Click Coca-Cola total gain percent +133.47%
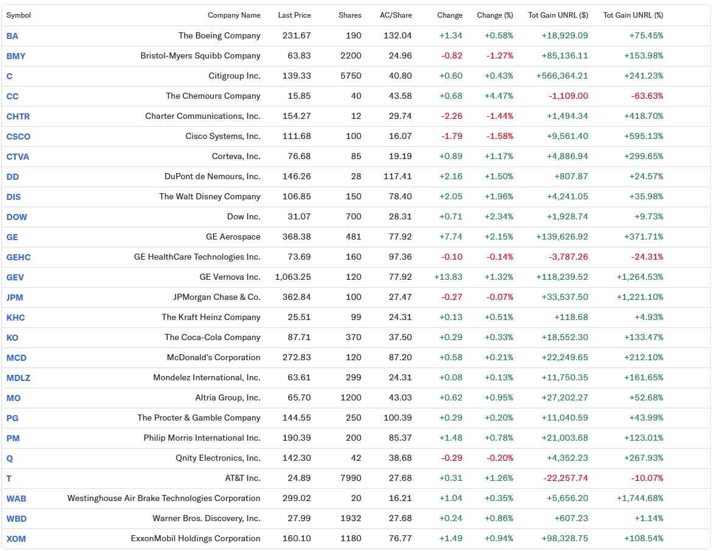 (644, 337)
